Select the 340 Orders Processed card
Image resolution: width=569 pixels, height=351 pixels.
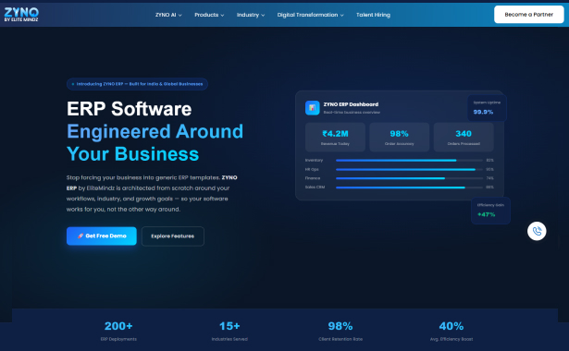coord(464,137)
